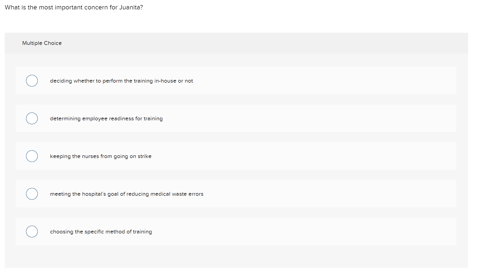The height and width of the screenshot is (277, 477).
Task: Choose 'keeping the nurses from going on strike'
Action: (32, 156)
